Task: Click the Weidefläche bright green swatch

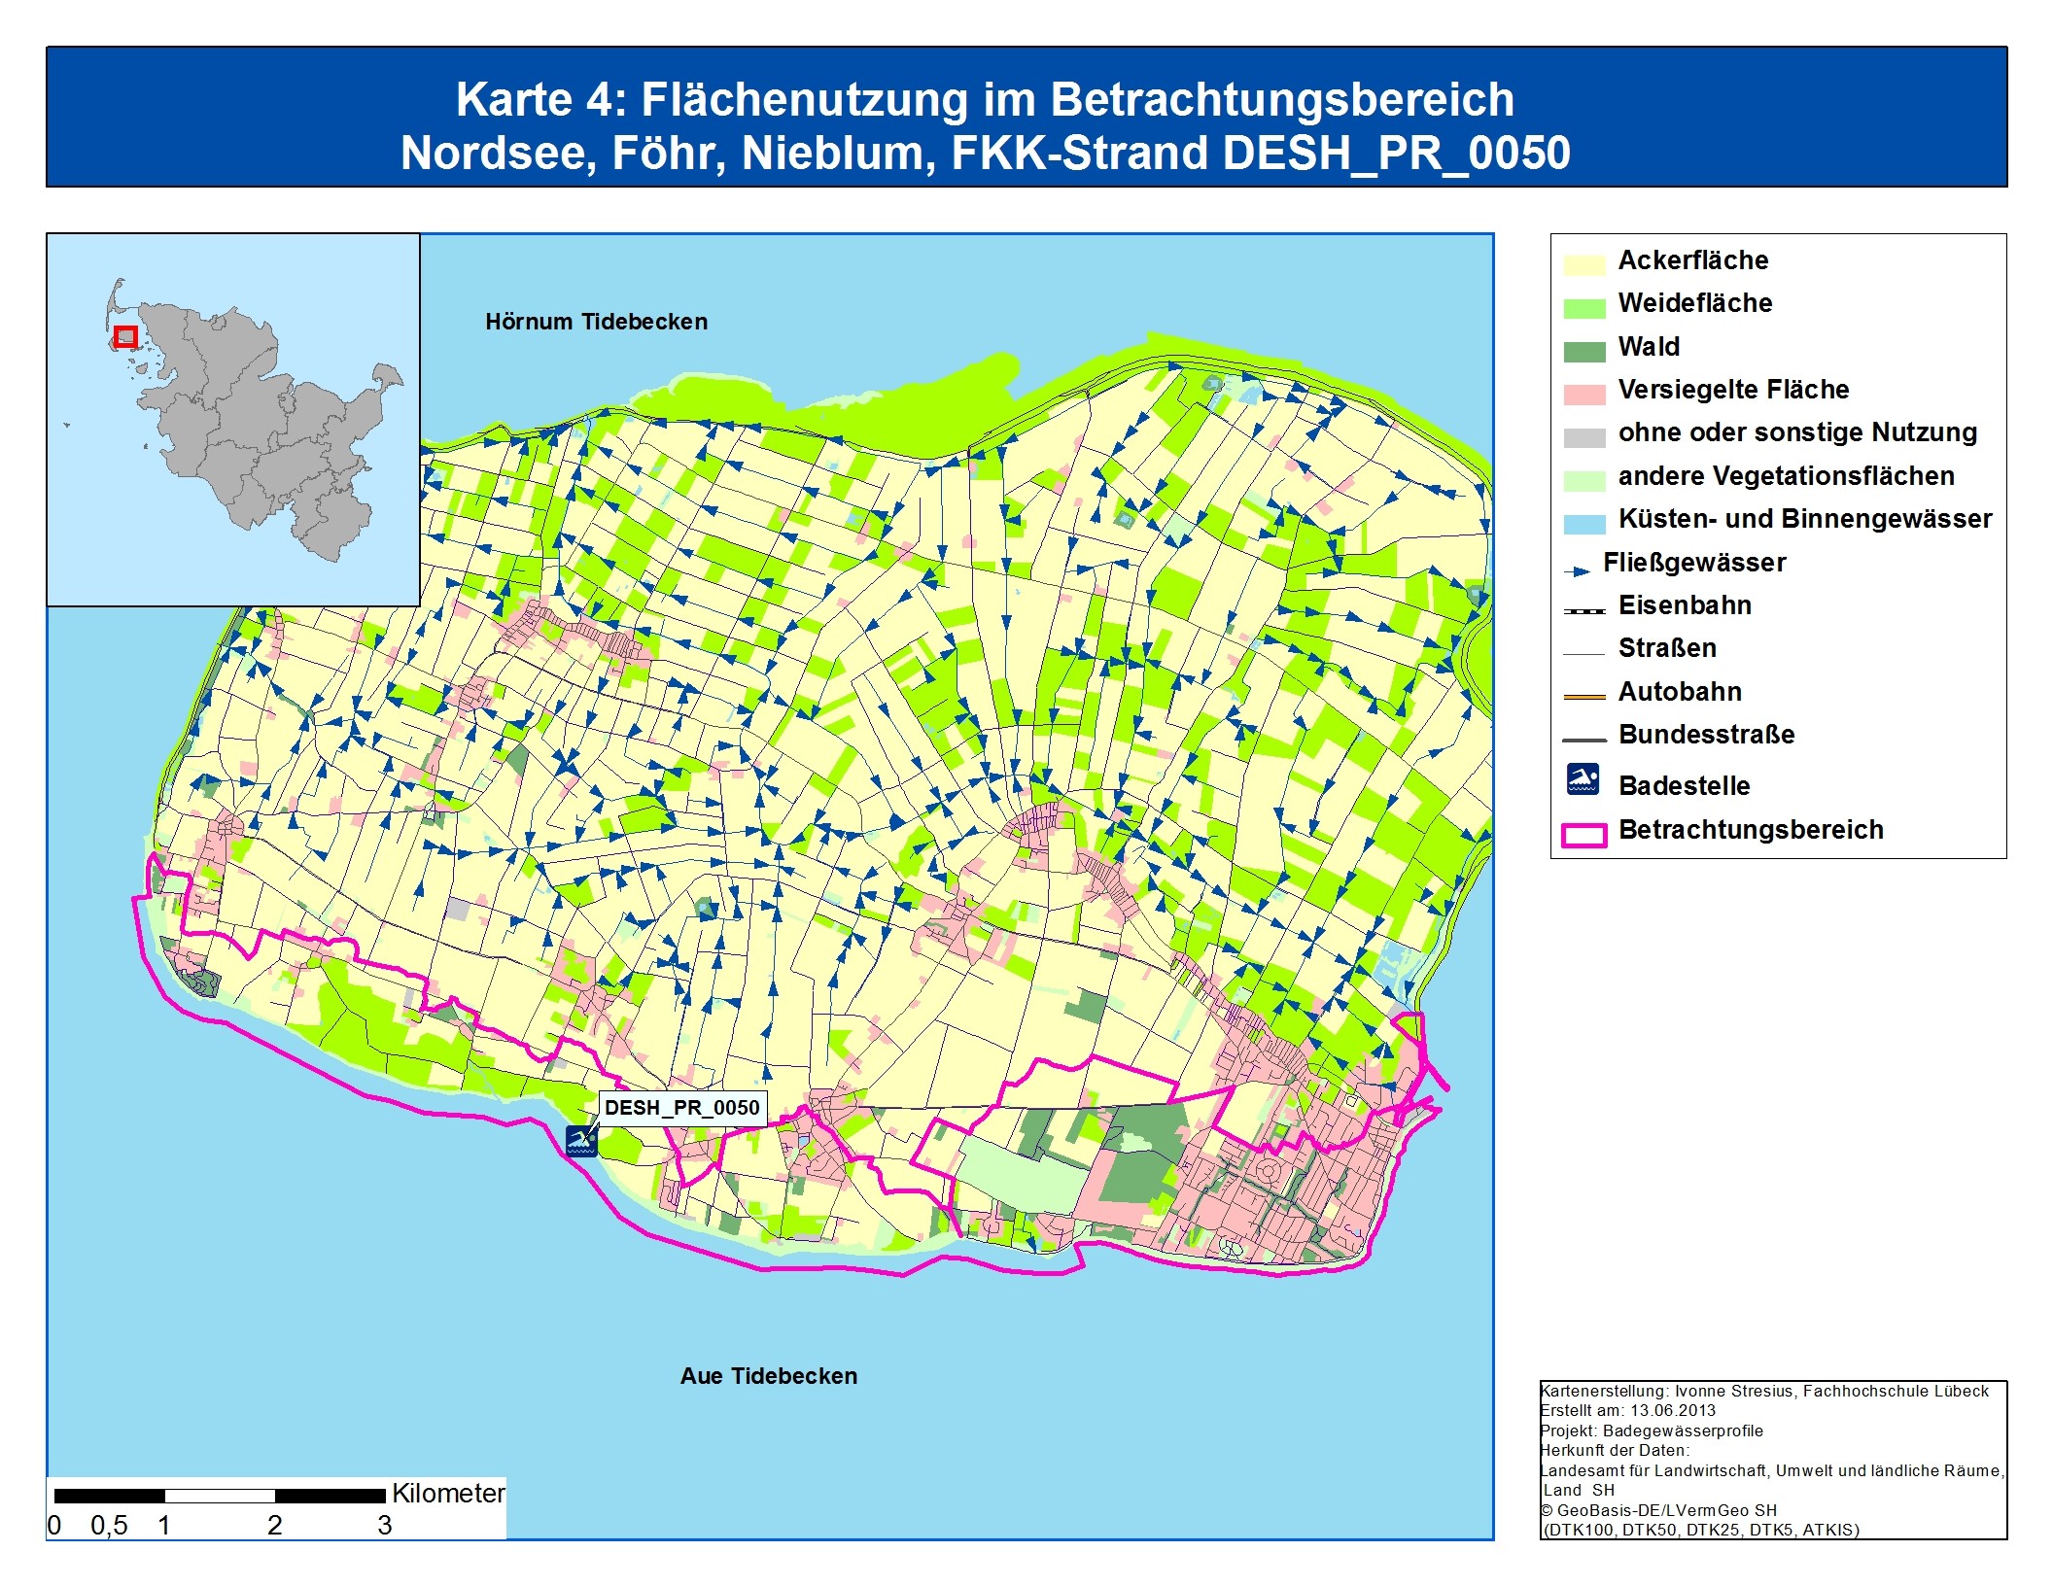Action: click(x=1584, y=308)
